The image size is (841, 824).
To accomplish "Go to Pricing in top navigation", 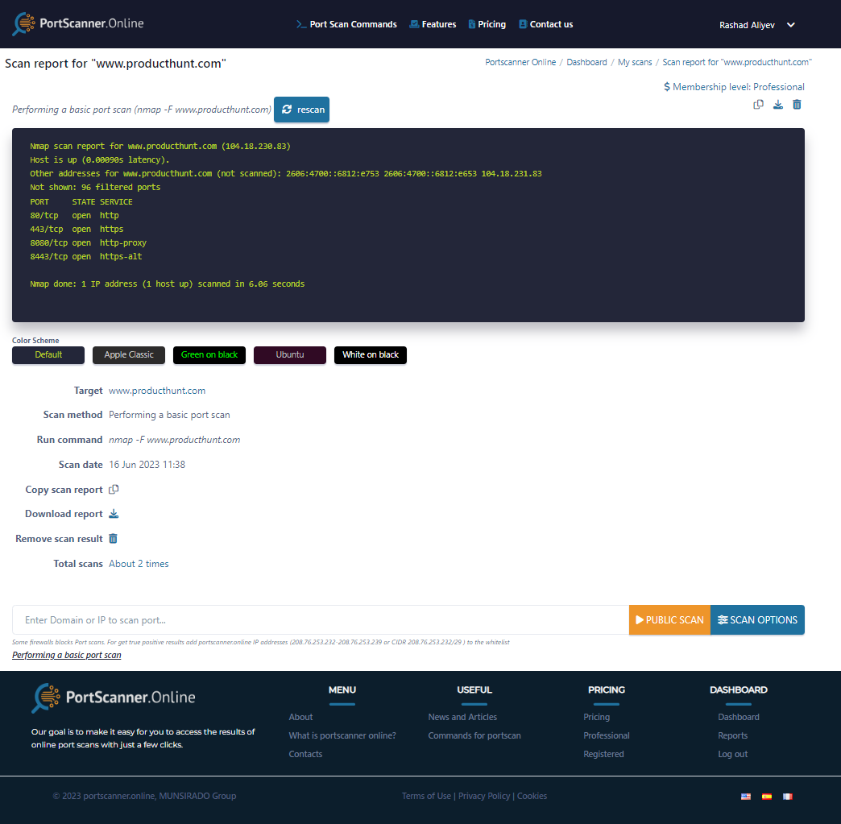I will tap(487, 24).
